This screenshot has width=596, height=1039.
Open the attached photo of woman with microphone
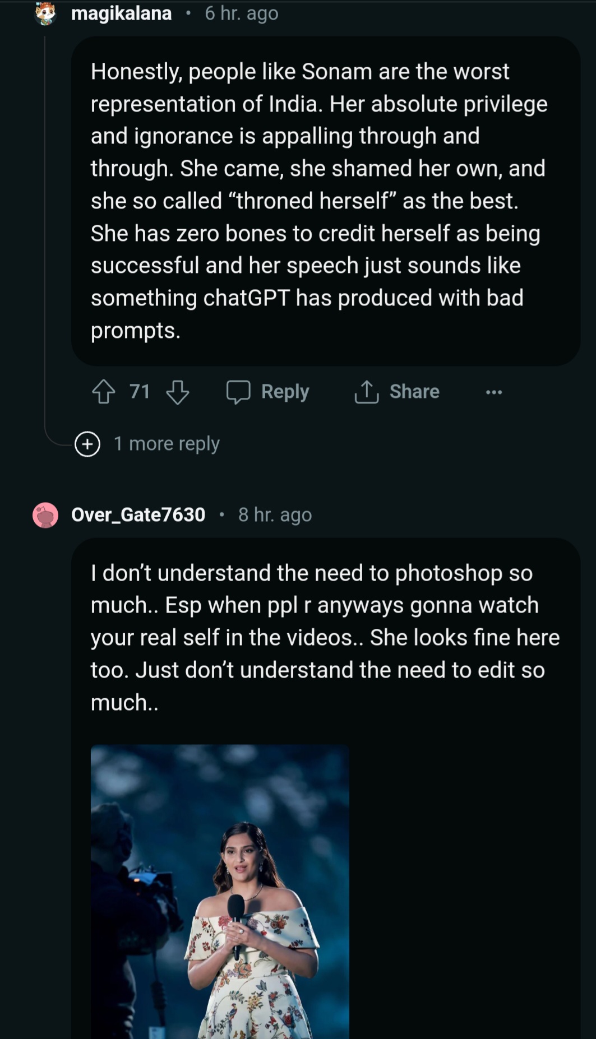pos(220,891)
